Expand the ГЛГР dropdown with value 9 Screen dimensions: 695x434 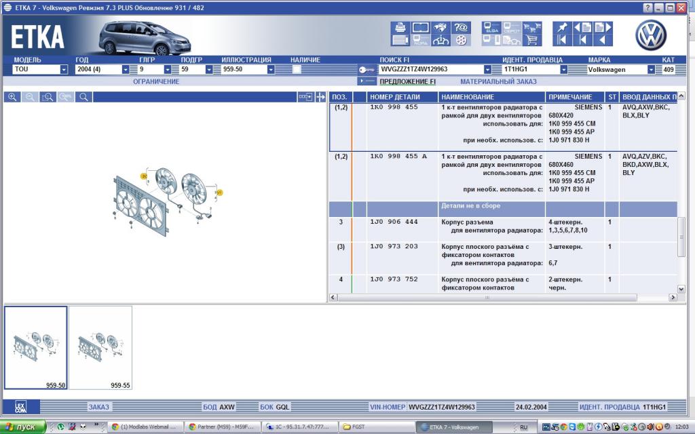(168, 70)
